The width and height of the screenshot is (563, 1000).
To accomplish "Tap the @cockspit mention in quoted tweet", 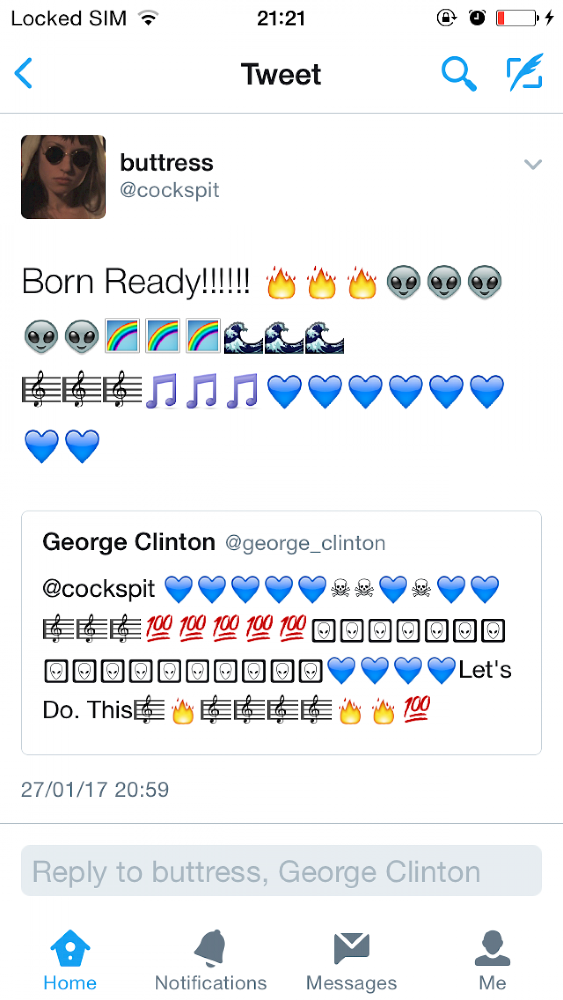I will pyautogui.click(x=99, y=589).
